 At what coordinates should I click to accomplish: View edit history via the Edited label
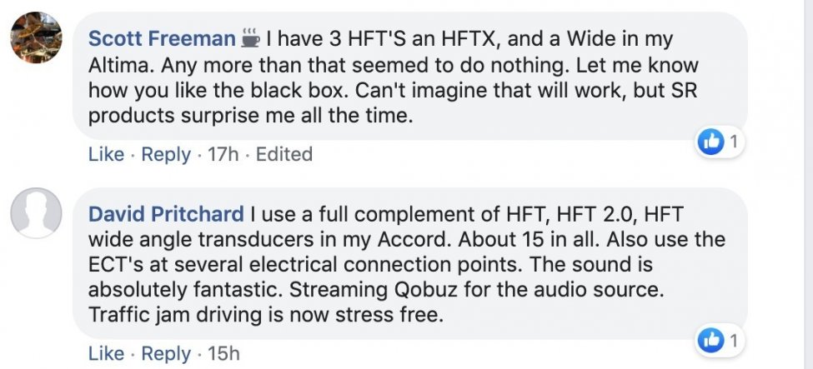tap(284, 154)
